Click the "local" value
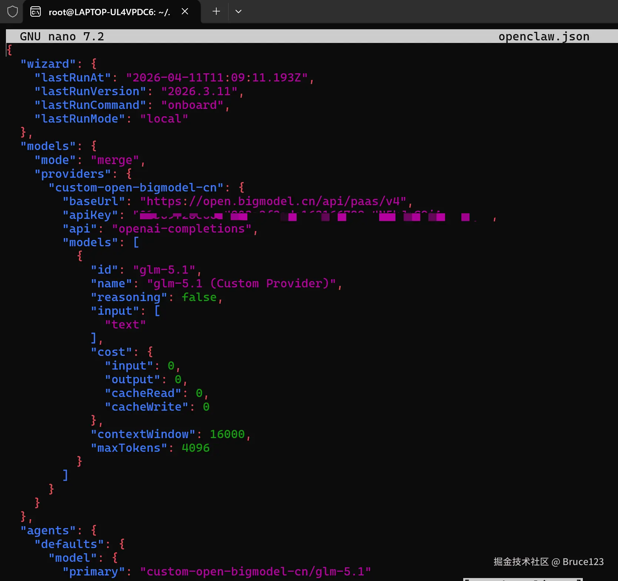618x581 pixels. [164, 118]
